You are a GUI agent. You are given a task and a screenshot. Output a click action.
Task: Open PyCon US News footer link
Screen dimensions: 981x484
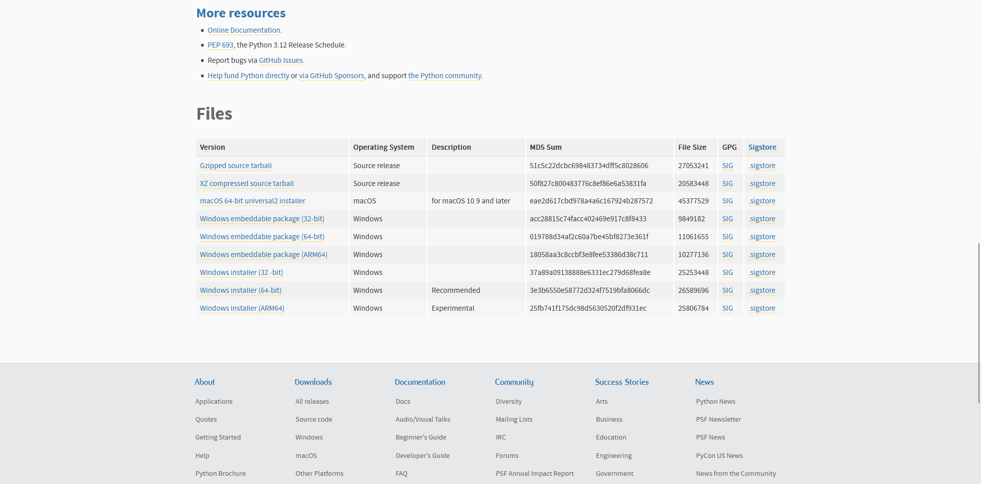719,455
